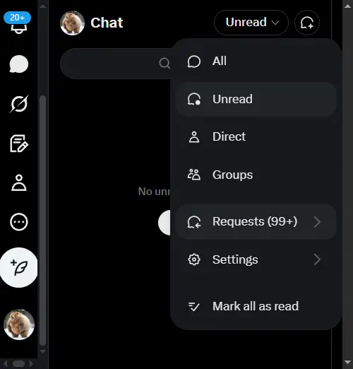Start a new chat with plus icon
Viewport: 353px width, 369px height.
pyautogui.click(x=307, y=23)
